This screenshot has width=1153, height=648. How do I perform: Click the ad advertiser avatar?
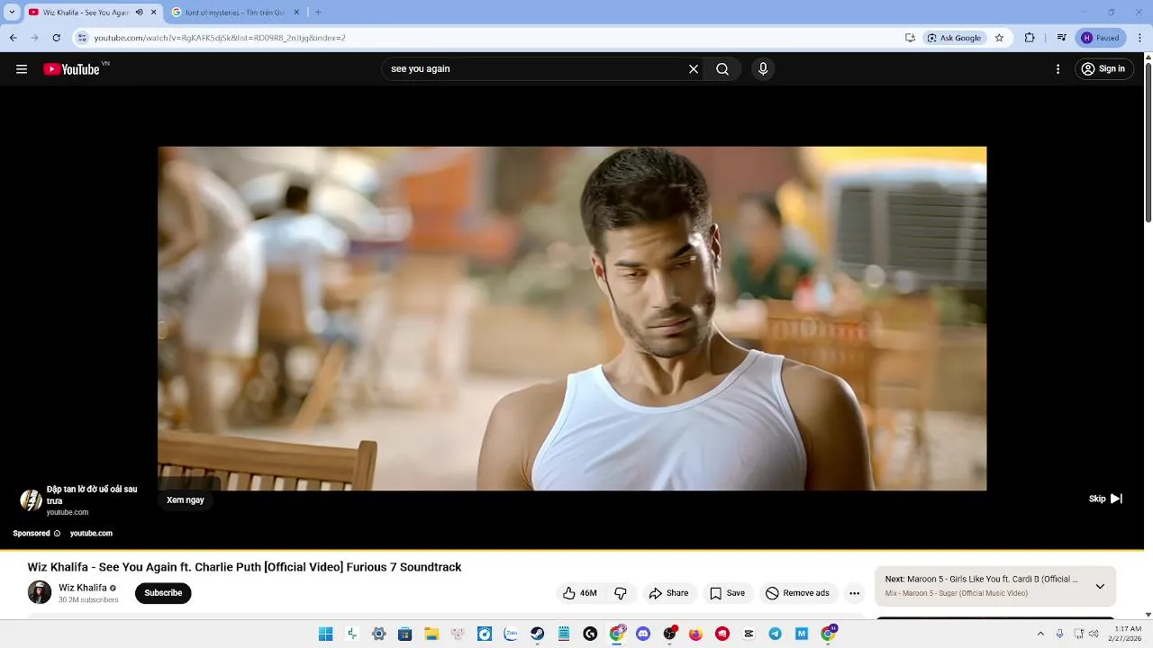click(32, 500)
